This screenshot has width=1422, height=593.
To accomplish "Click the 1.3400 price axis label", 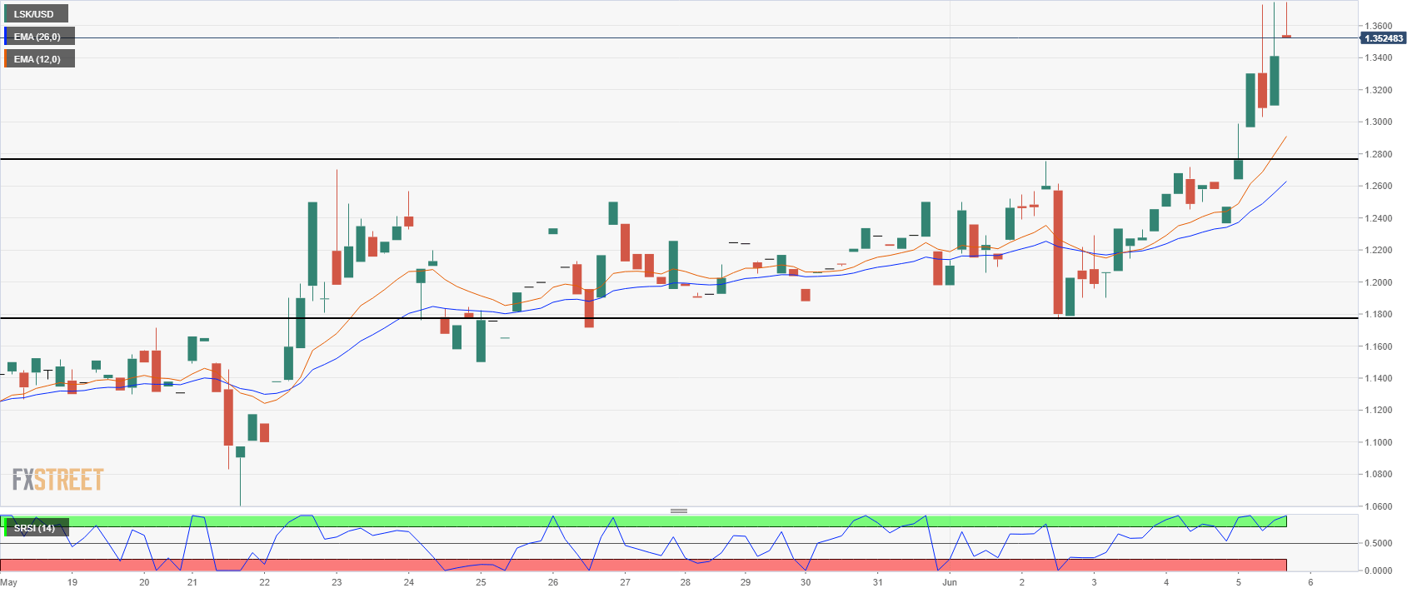I will click(1377, 58).
